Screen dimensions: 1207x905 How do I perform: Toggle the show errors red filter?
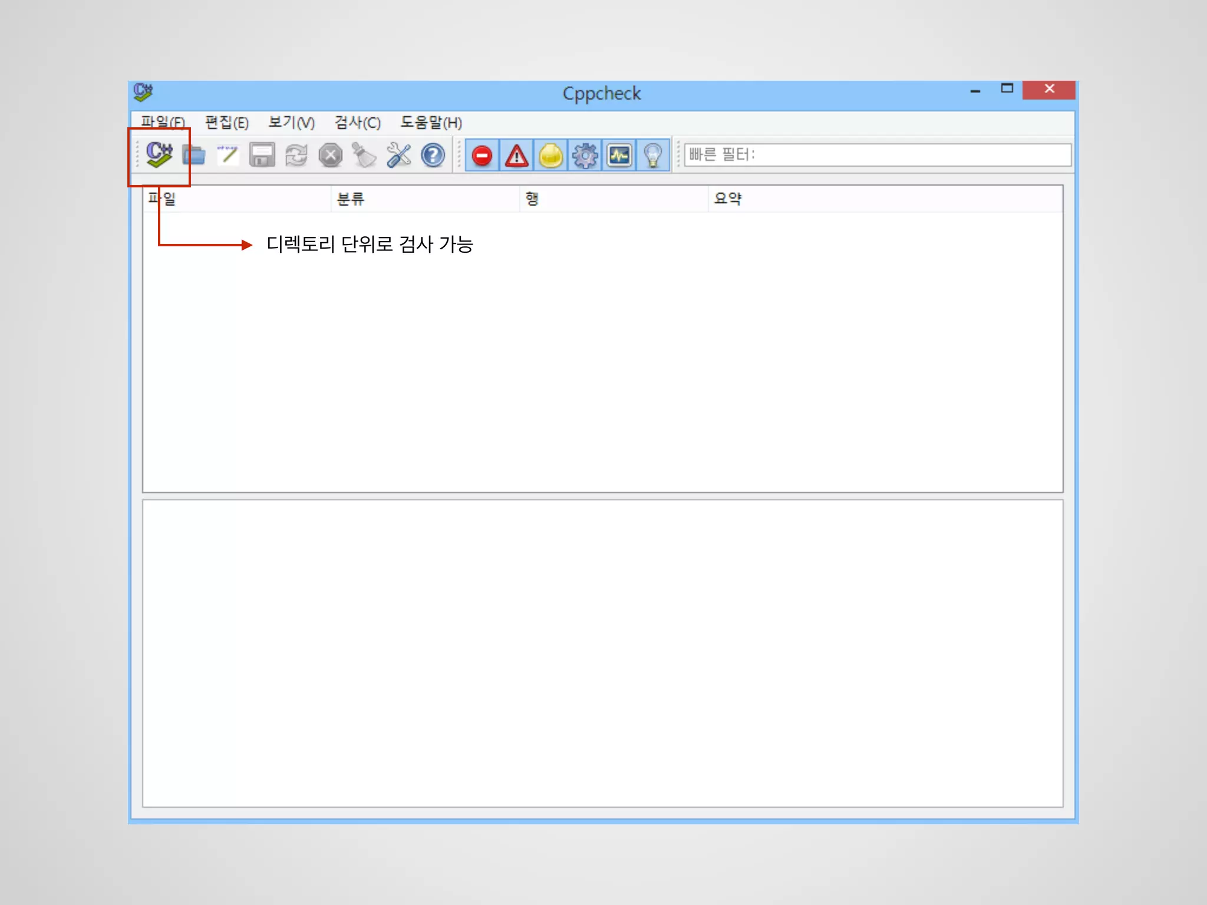[x=482, y=156]
